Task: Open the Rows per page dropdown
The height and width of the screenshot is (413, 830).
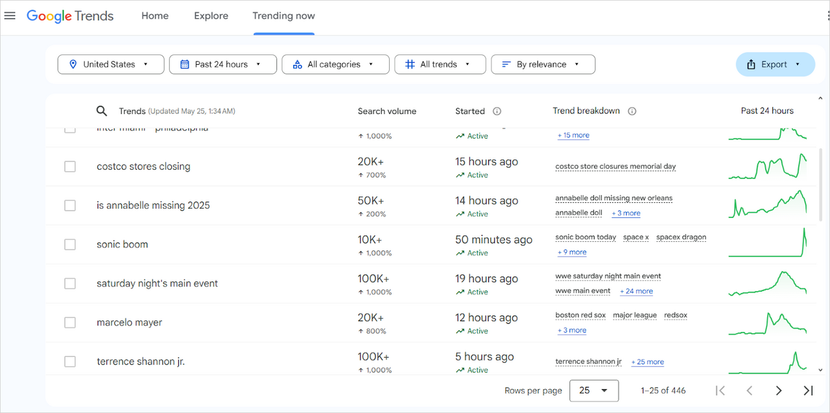Action: [x=593, y=390]
